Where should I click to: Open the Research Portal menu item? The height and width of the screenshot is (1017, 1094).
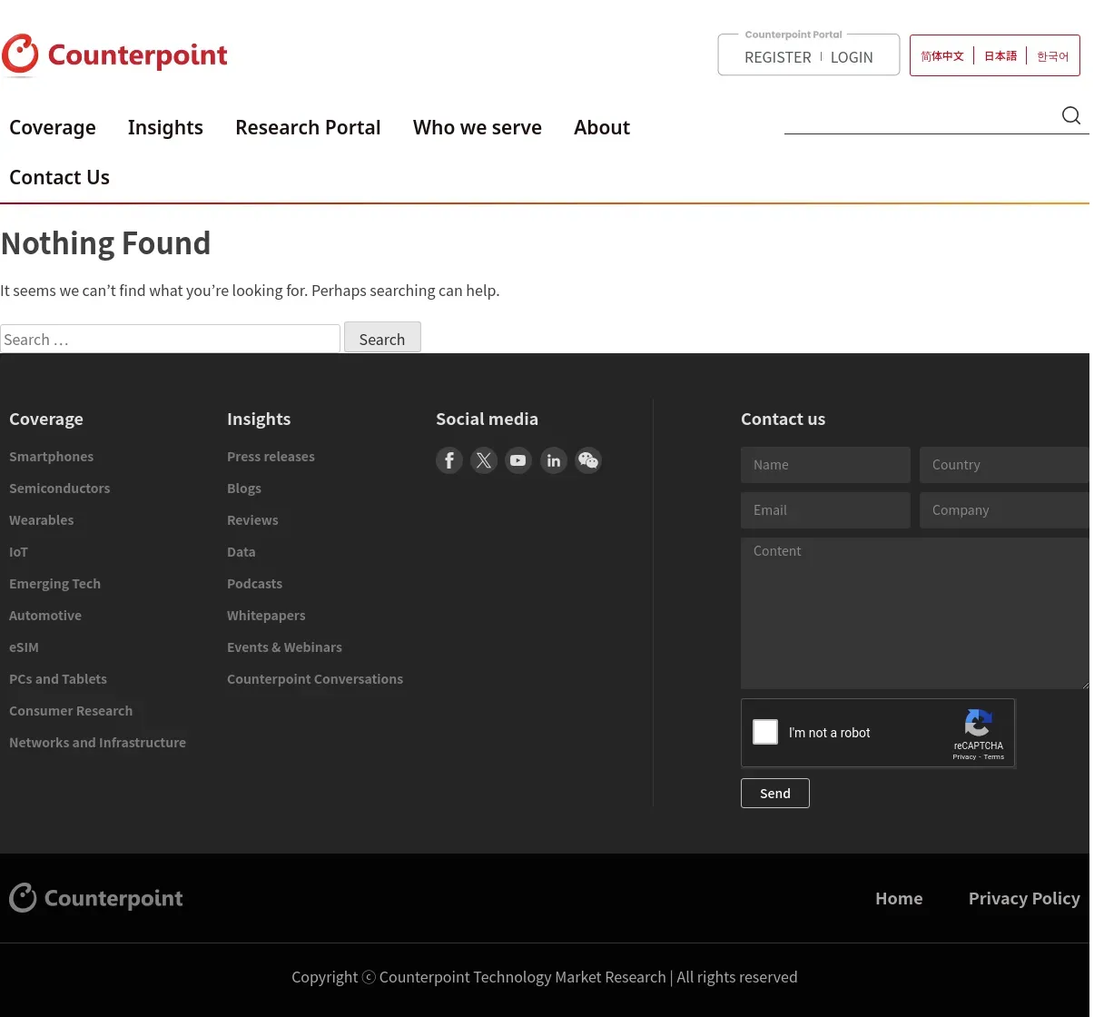308,127
